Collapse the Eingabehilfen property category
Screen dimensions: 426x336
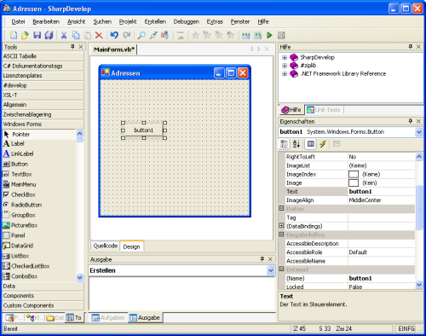tap(281, 235)
